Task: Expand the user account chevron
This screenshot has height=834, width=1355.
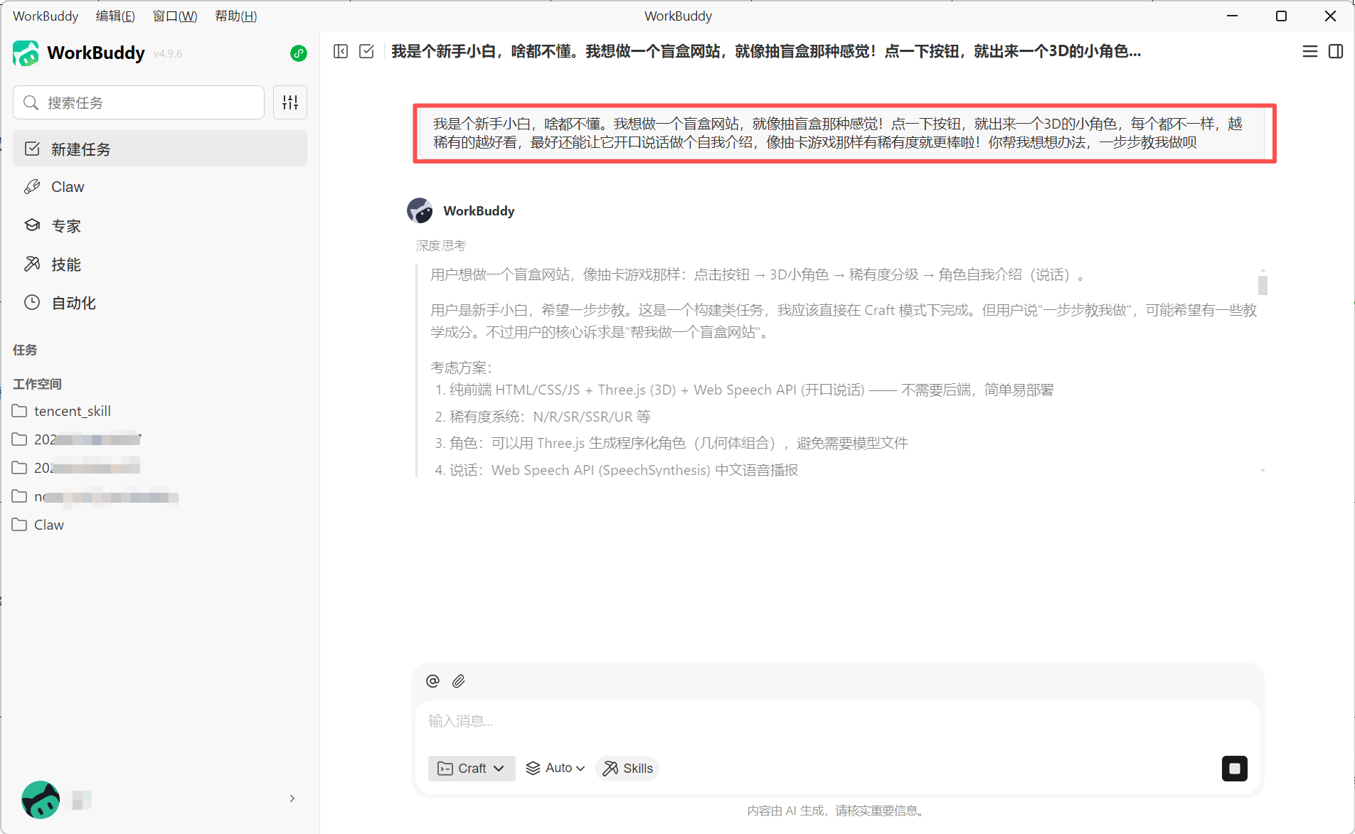Action: click(x=292, y=798)
